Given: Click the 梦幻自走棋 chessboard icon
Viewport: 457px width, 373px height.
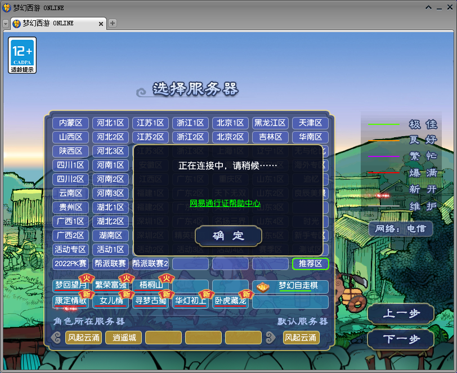Looking at the screenshot, I should pos(263,286).
